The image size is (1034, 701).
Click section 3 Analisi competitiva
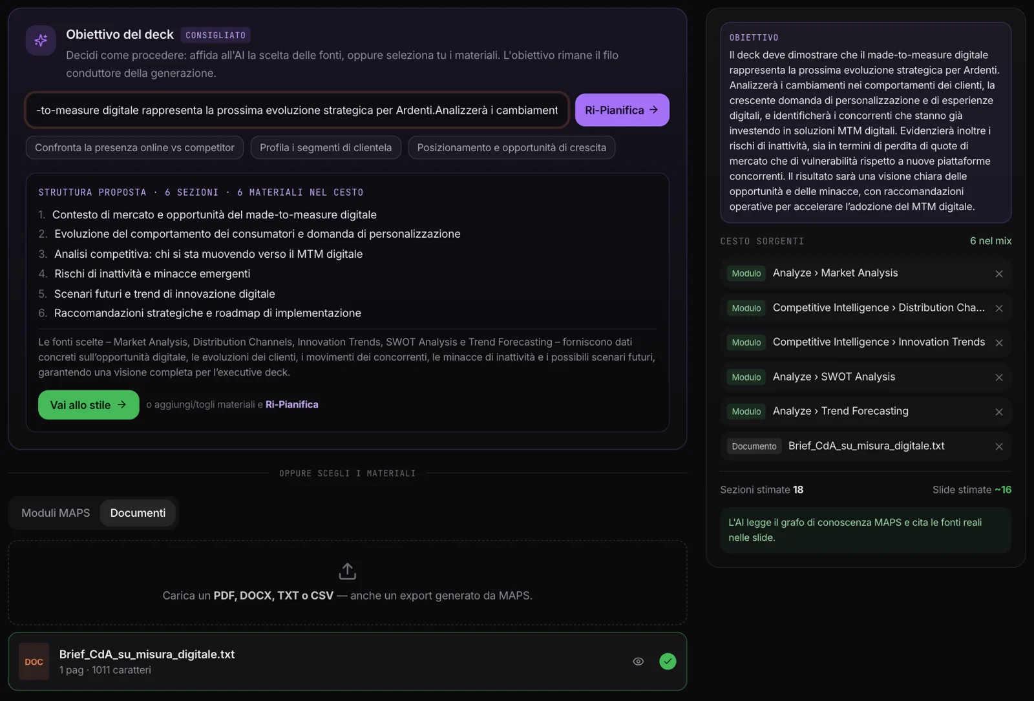point(200,254)
